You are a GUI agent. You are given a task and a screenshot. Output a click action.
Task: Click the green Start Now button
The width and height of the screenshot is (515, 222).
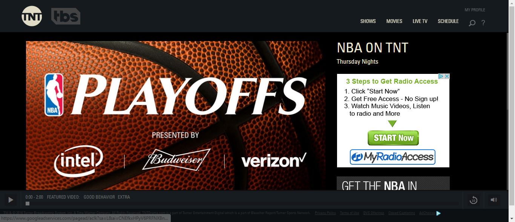(x=393, y=138)
